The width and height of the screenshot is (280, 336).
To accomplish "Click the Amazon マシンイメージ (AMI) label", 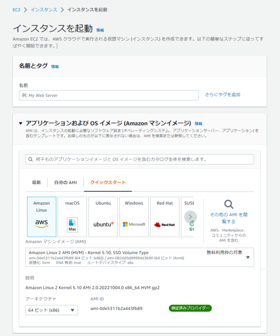I will click(x=56, y=241).
